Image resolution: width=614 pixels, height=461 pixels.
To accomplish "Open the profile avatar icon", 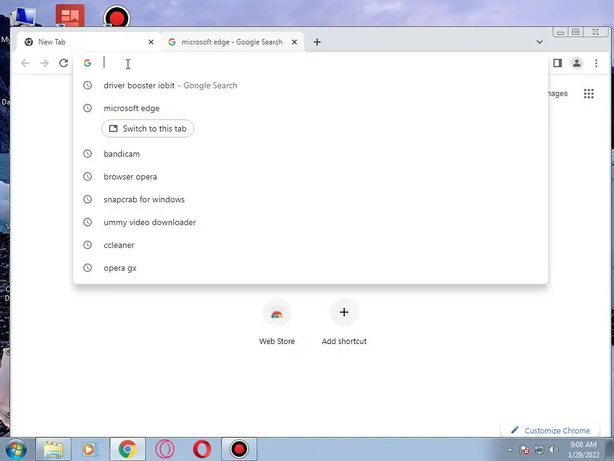I will [576, 63].
